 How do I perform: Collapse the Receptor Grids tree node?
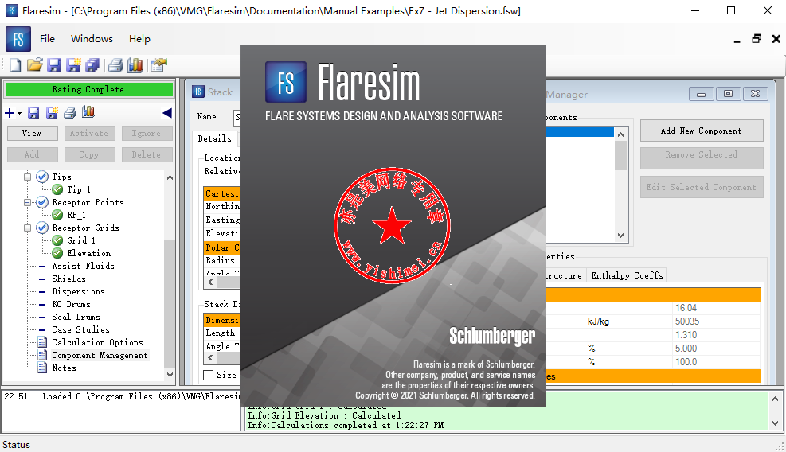pyautogui.click(x=28, y=228)
